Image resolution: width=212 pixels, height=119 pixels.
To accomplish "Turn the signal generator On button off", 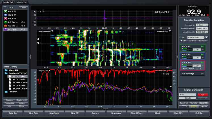I will tap(203, 95).
